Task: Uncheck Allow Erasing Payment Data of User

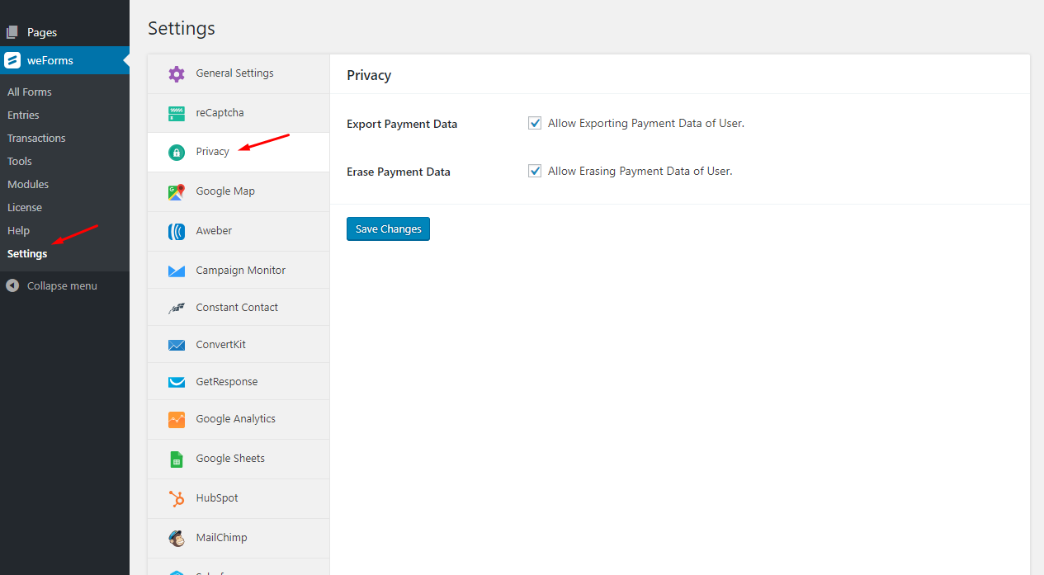Action: click(x=535, y=171)
